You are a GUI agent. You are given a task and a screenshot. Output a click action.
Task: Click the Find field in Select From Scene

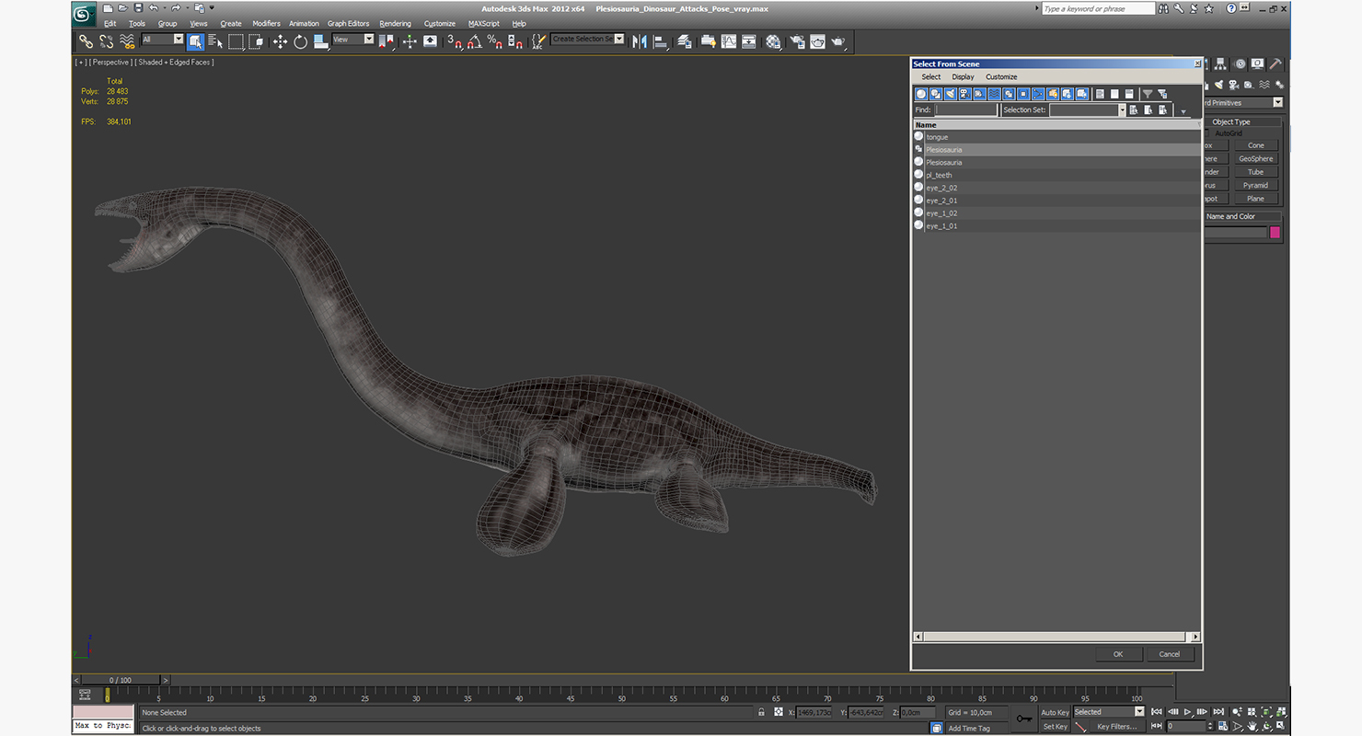[966, 109]
